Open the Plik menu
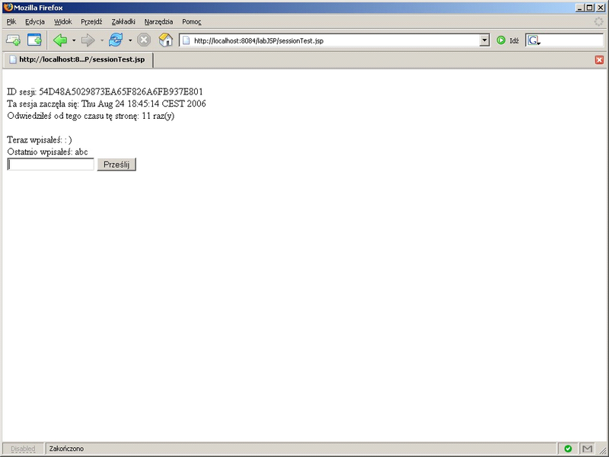609x457 pixels. pyautogui.click(x=11, y=22)
